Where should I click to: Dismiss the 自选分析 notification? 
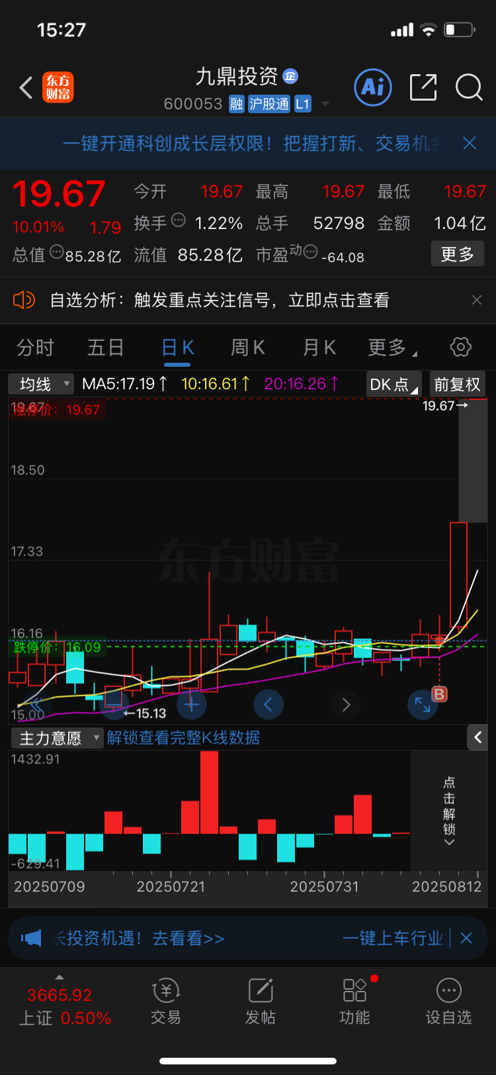477,300
